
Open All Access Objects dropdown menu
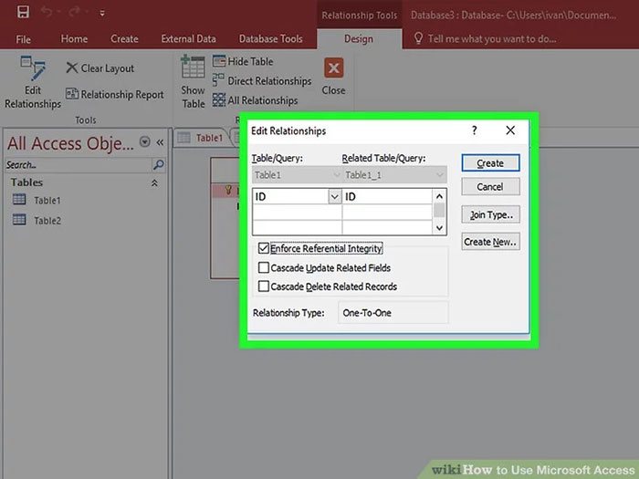[144, 142]
